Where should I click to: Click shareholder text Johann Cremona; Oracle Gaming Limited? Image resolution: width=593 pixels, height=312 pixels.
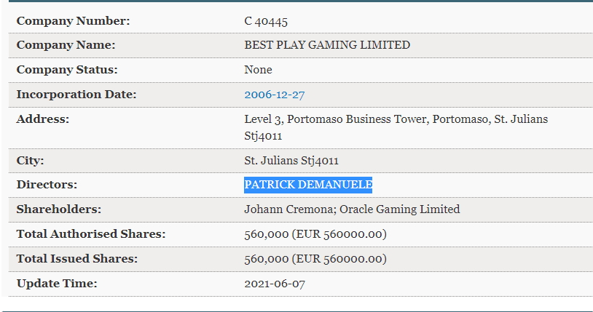pos(352,209)
